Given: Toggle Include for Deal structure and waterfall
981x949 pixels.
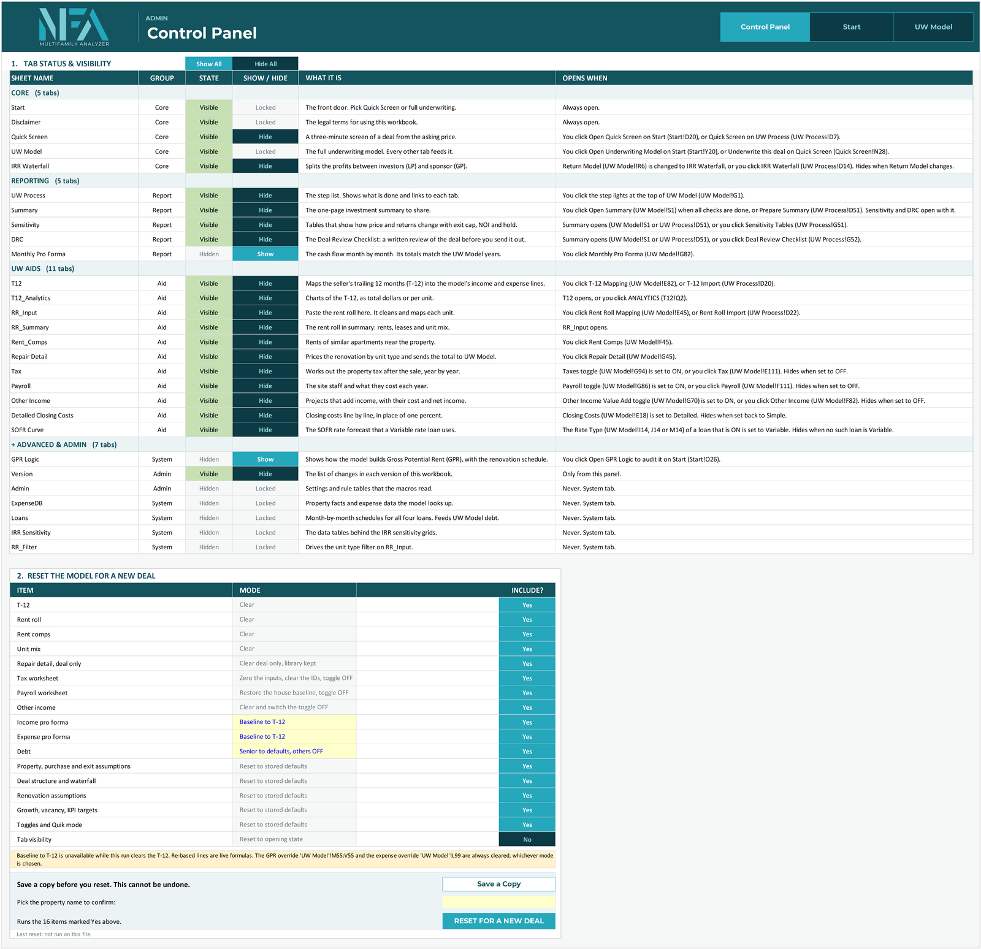Looking at the screenshot, I should tap(527, 781).
